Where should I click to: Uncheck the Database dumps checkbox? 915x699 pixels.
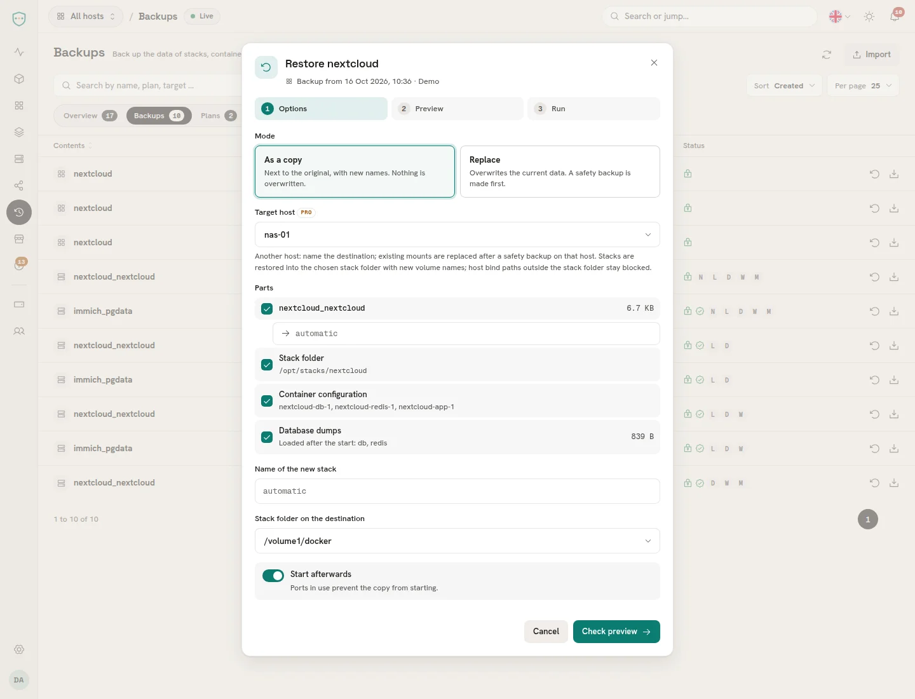click(267, 437)
